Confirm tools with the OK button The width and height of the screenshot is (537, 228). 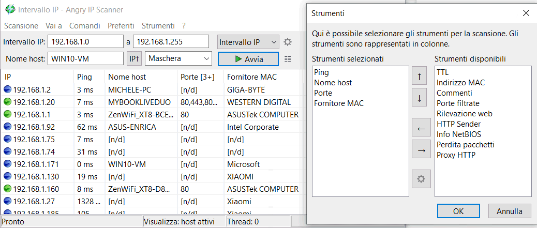(x=458, y=211)
